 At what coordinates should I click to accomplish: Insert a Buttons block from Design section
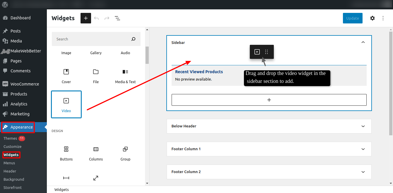pyautogui.click(x=66, y=153)
